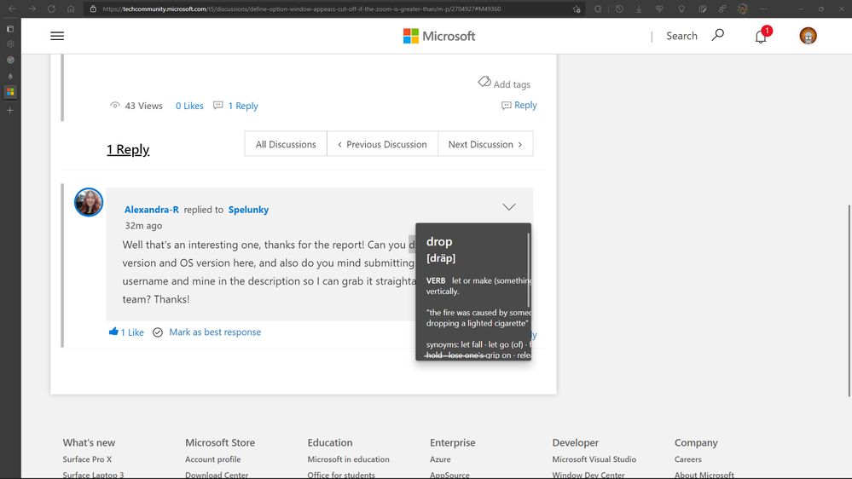852x479 pixels.
Task: Open browser settings and more menu
Action: click(763, 9)
